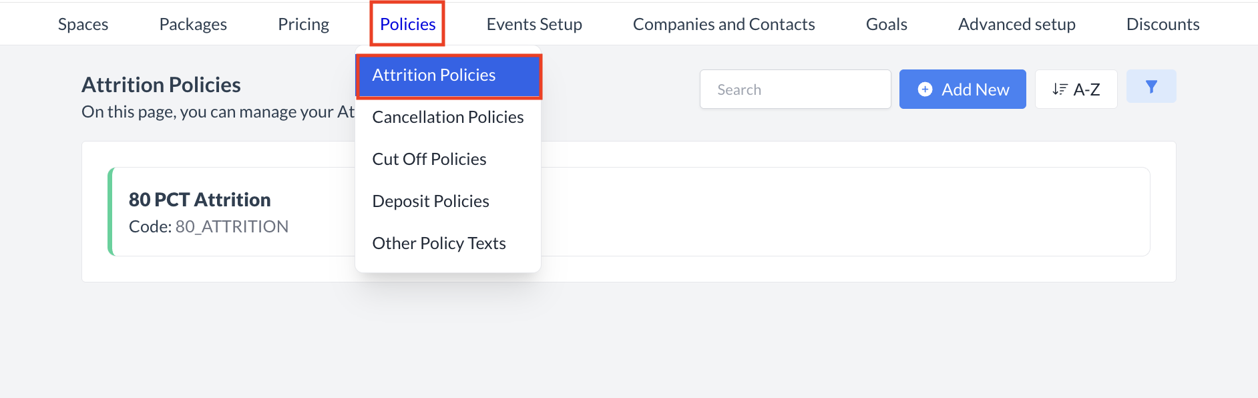This screenshot has height=398, width=1258.
Task: Navigate to Companies and Contacts
Action: point(723,24)
